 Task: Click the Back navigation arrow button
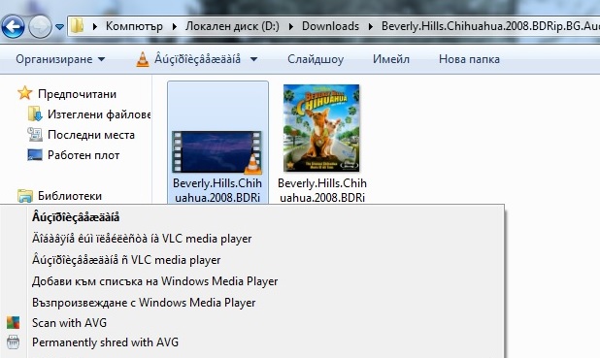click(x=13, y=26)
